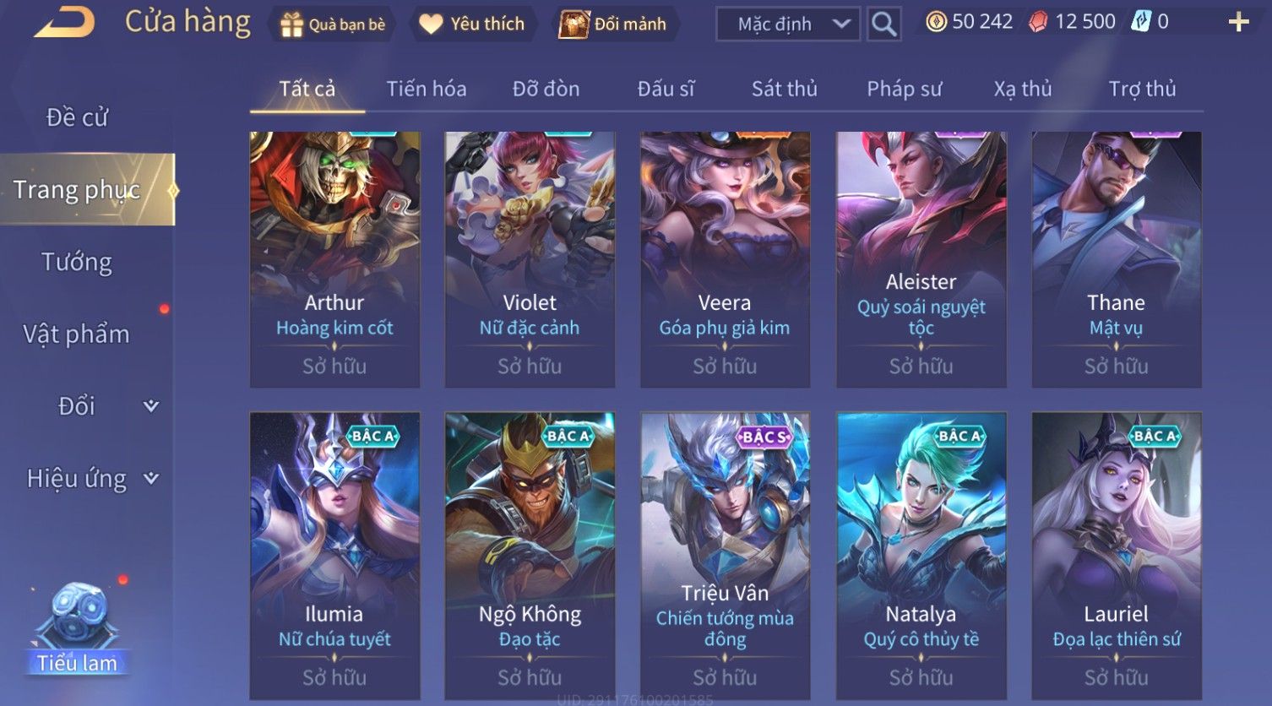The image size is (1272, 706).
Task: Select Tướng in the left sidebar
Action: pos(77,262)
